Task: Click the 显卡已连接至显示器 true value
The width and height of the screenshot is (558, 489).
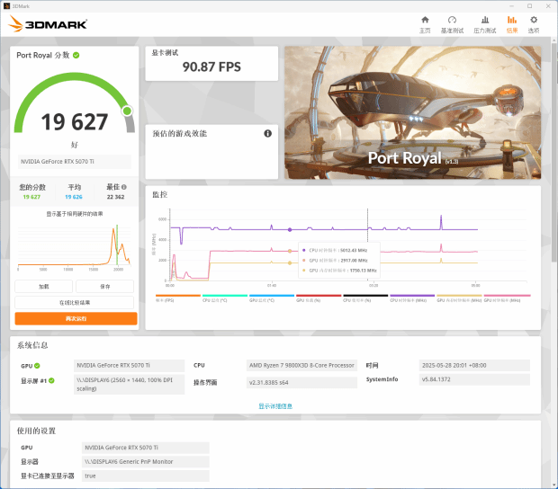Action: click(x=146, y=476)
